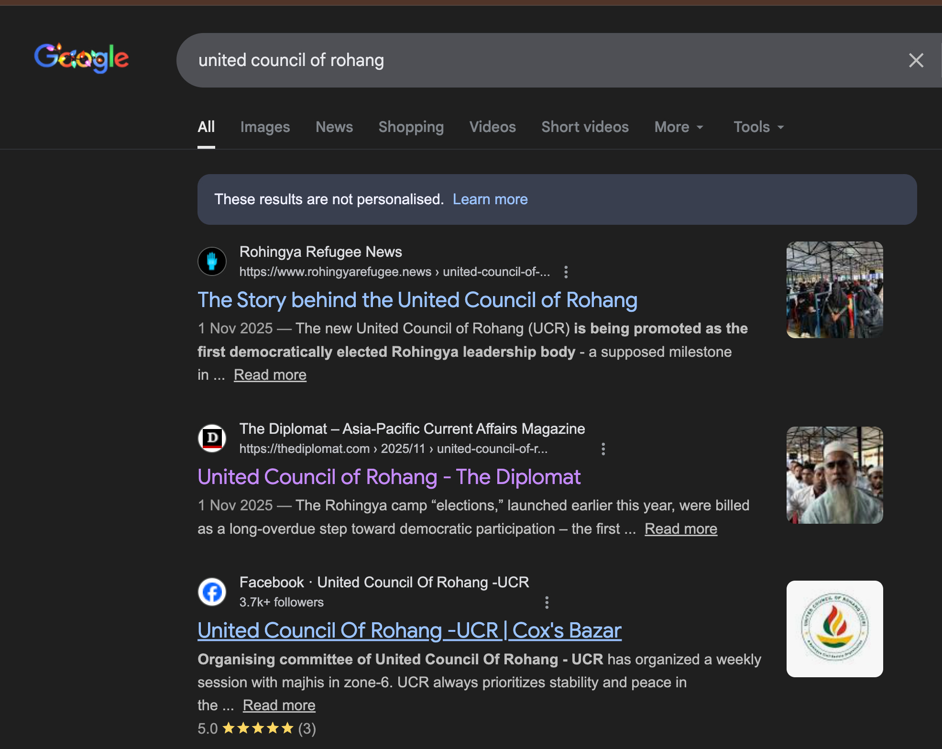
Task: Click Read more under The Diplomat snippet
Action: (680, 529)
